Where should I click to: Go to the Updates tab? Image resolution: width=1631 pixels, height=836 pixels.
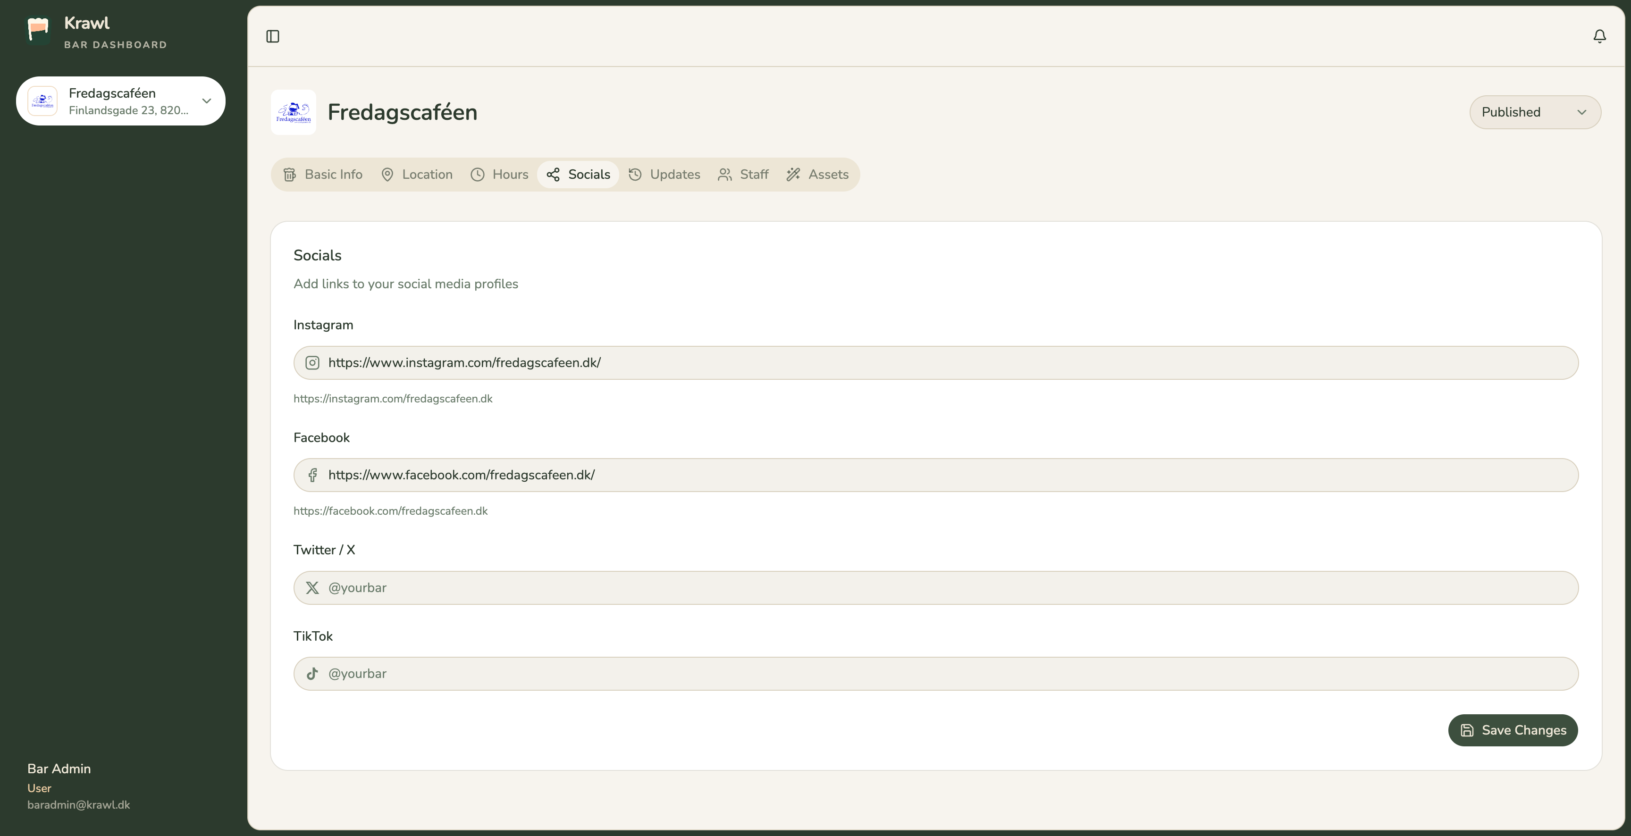pos(664,175)
